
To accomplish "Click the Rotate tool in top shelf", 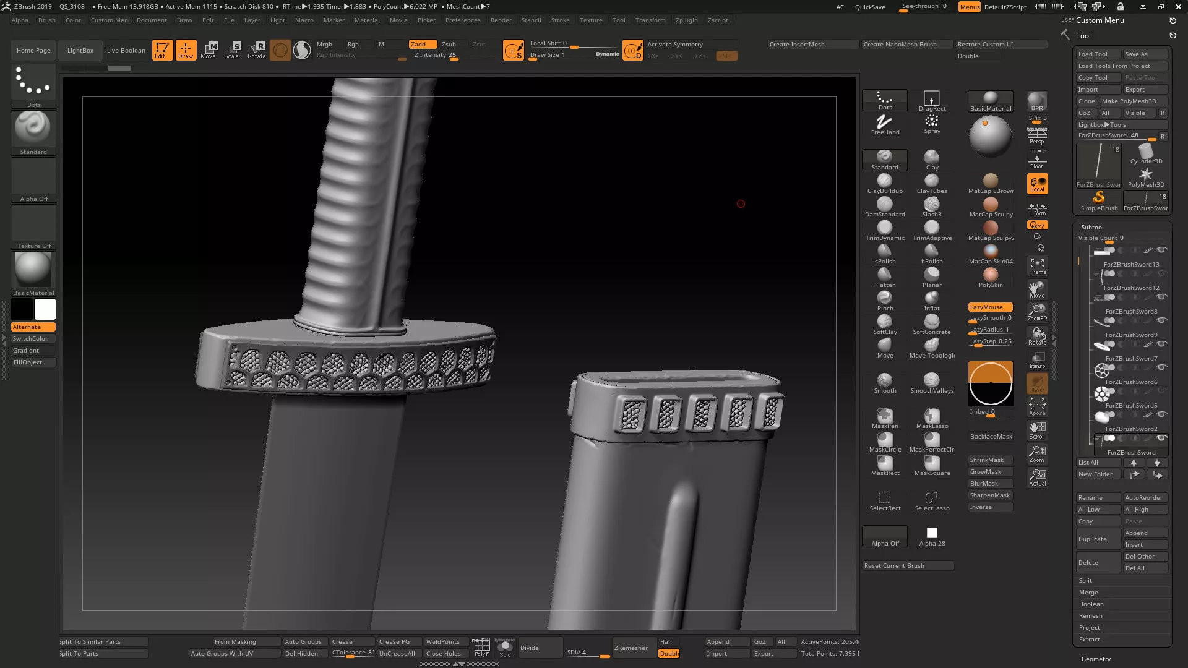I will point(256,50).
